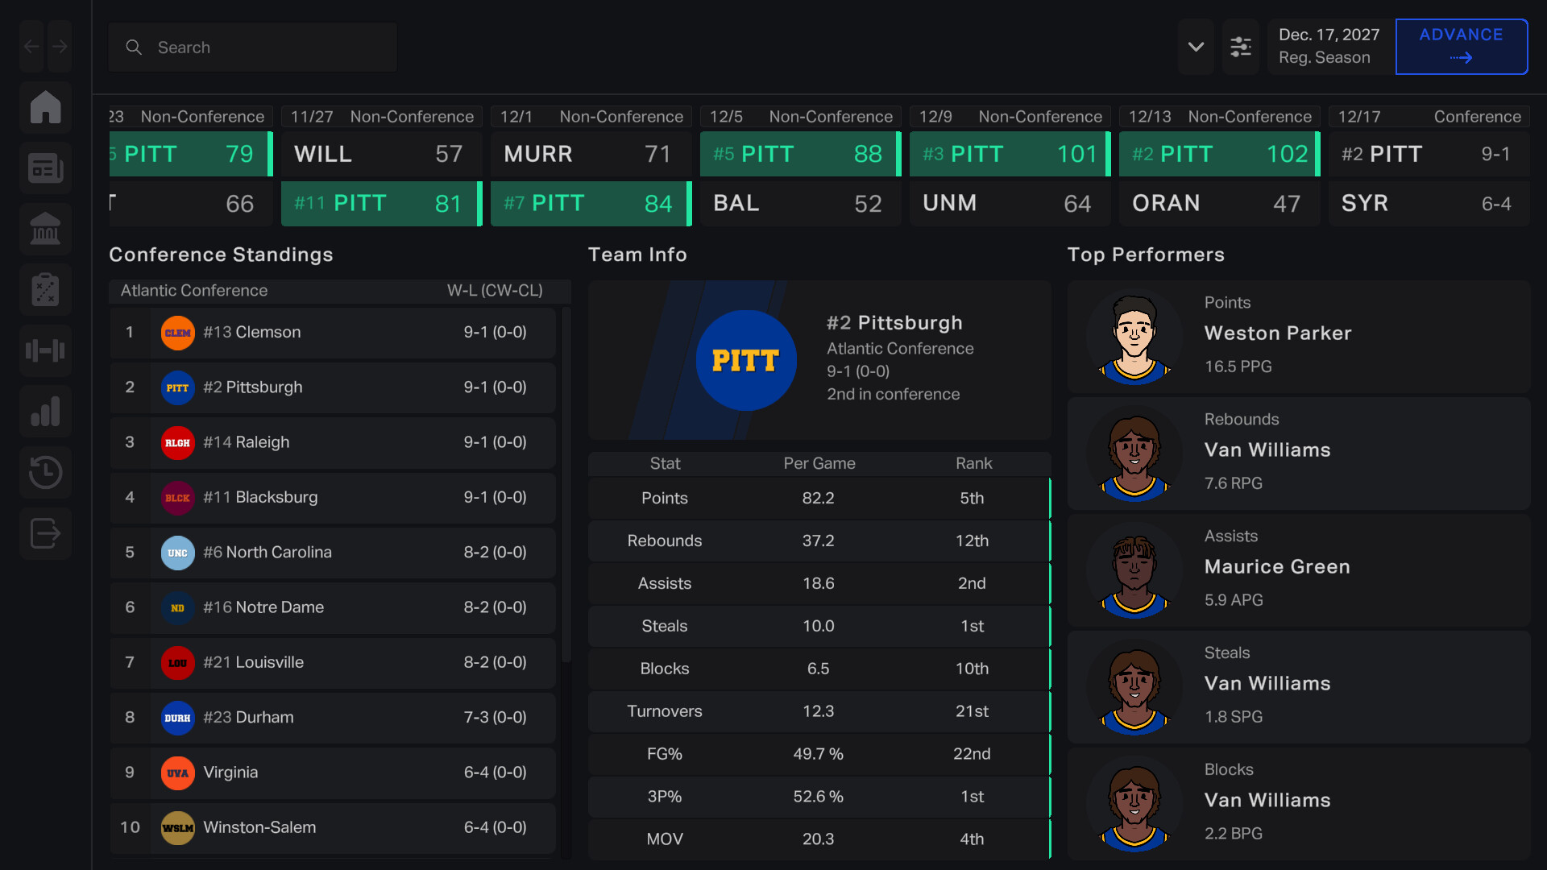Open the filter settings sliders icon
The image size is (1547, 870).
pyautogui.click(x=1241, y=47)
